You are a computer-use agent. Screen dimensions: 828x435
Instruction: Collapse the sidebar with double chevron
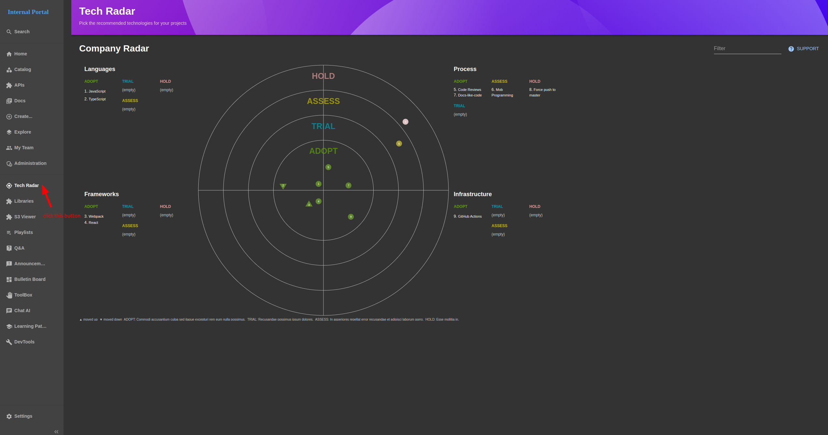(x=56, y=432)
